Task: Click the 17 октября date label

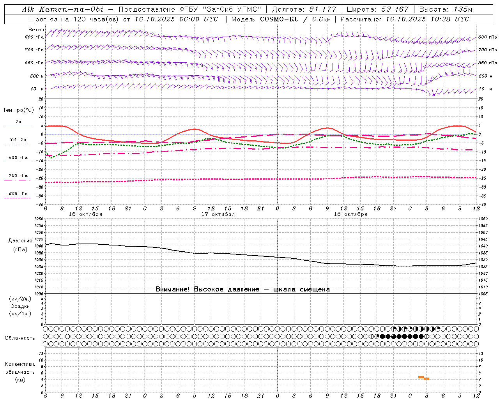Action: (x=218, y=214)
